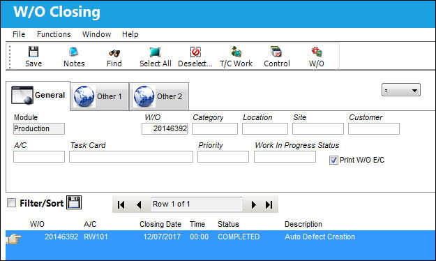Click the Closing Date column header

point(160,224)
